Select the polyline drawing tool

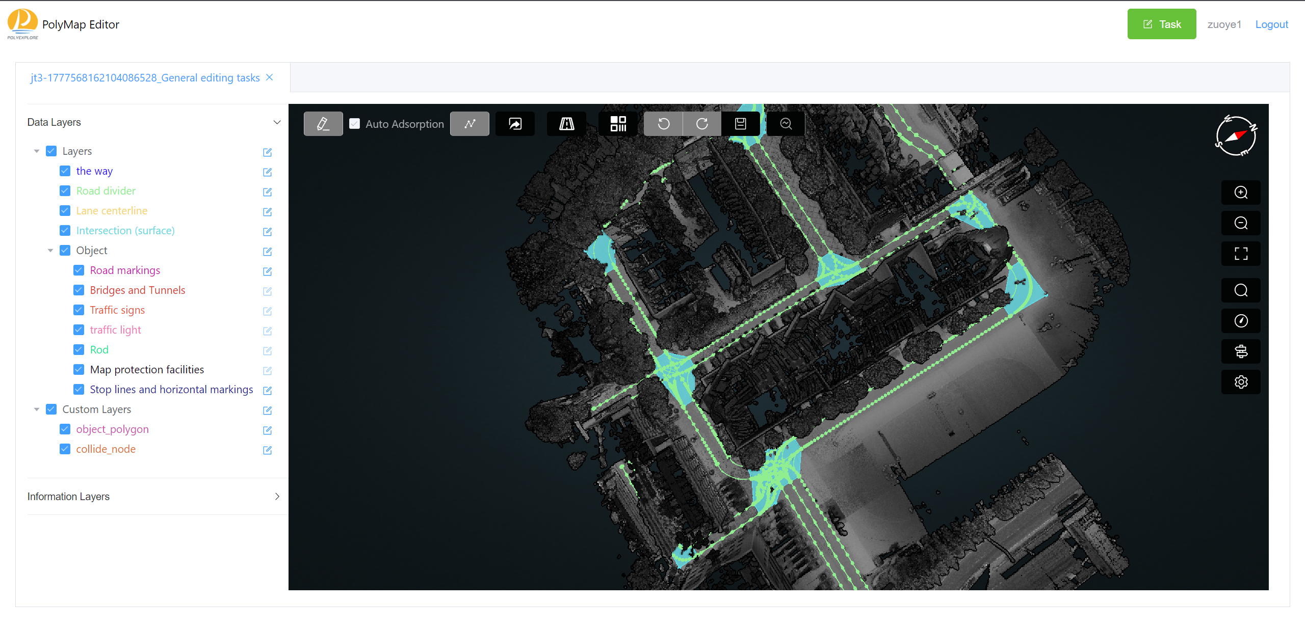point(469,123)
